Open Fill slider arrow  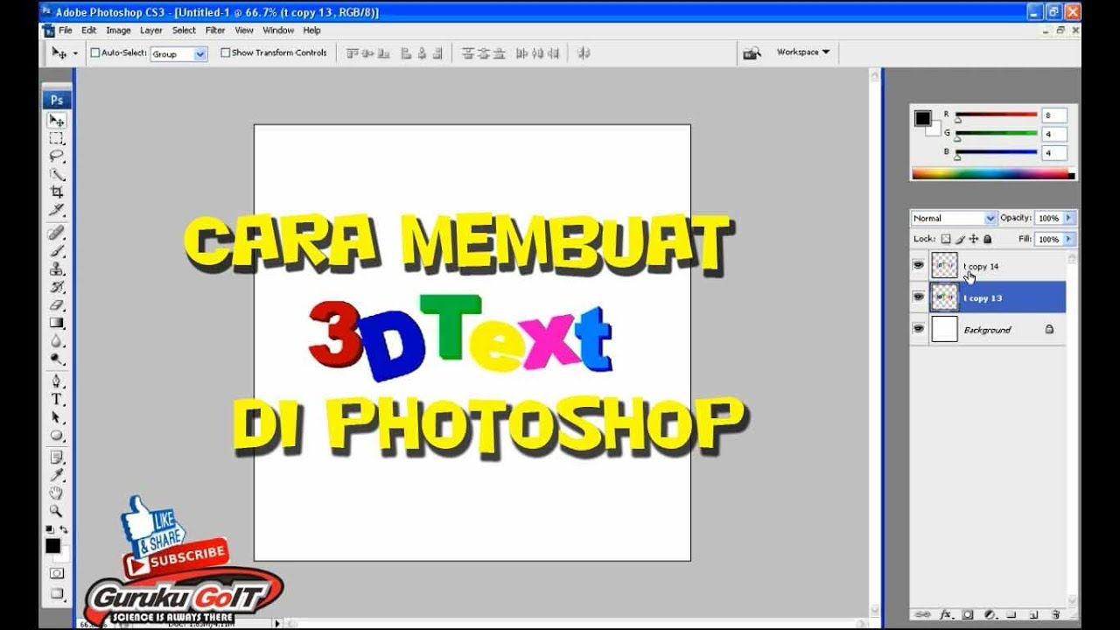pos(1069,239)
